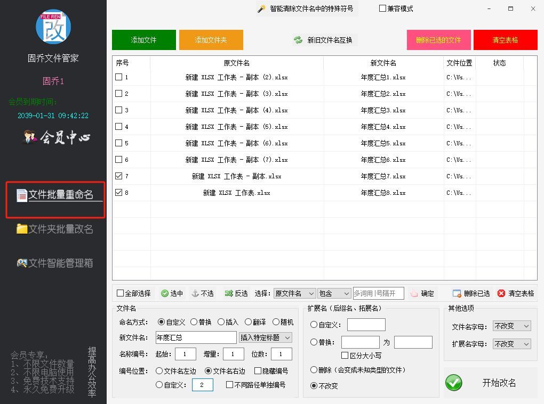Click the 起始 number field
The height and width of the screenshot is (404, 544).
point(186,354)
